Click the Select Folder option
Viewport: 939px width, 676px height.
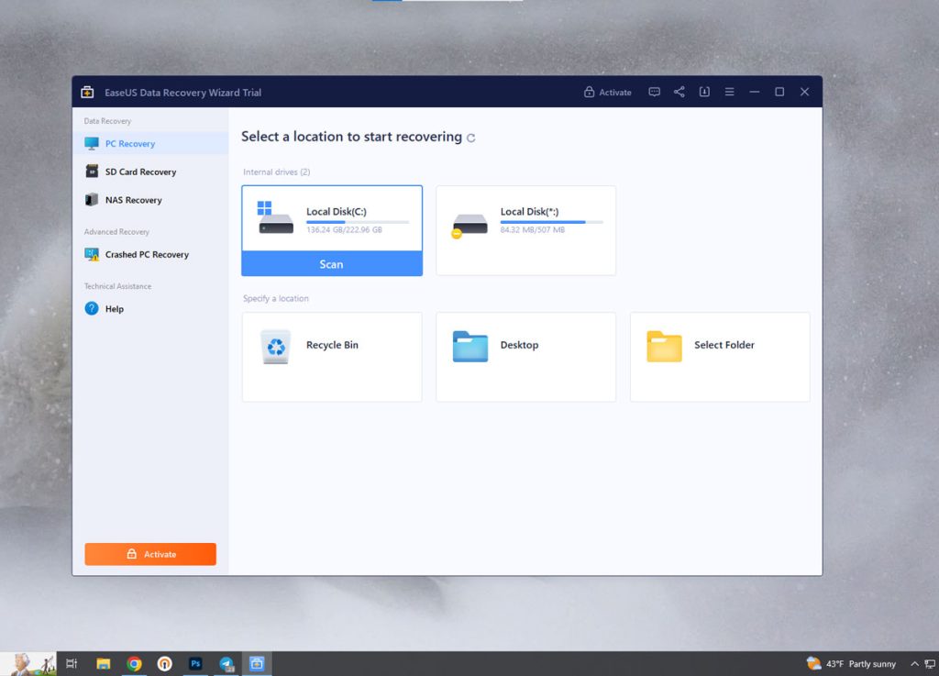pyautogui.click(x=720, y=356)
